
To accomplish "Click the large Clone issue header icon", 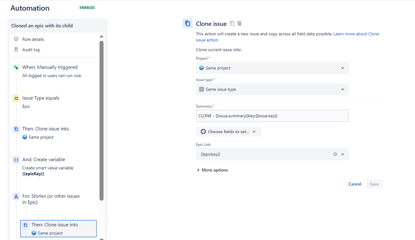I will [x=187, y=24].
